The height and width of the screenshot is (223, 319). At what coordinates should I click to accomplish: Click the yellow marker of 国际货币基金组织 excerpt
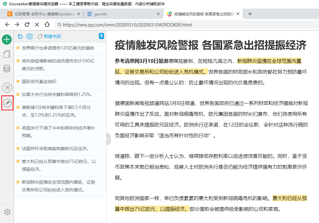(18, 81)
